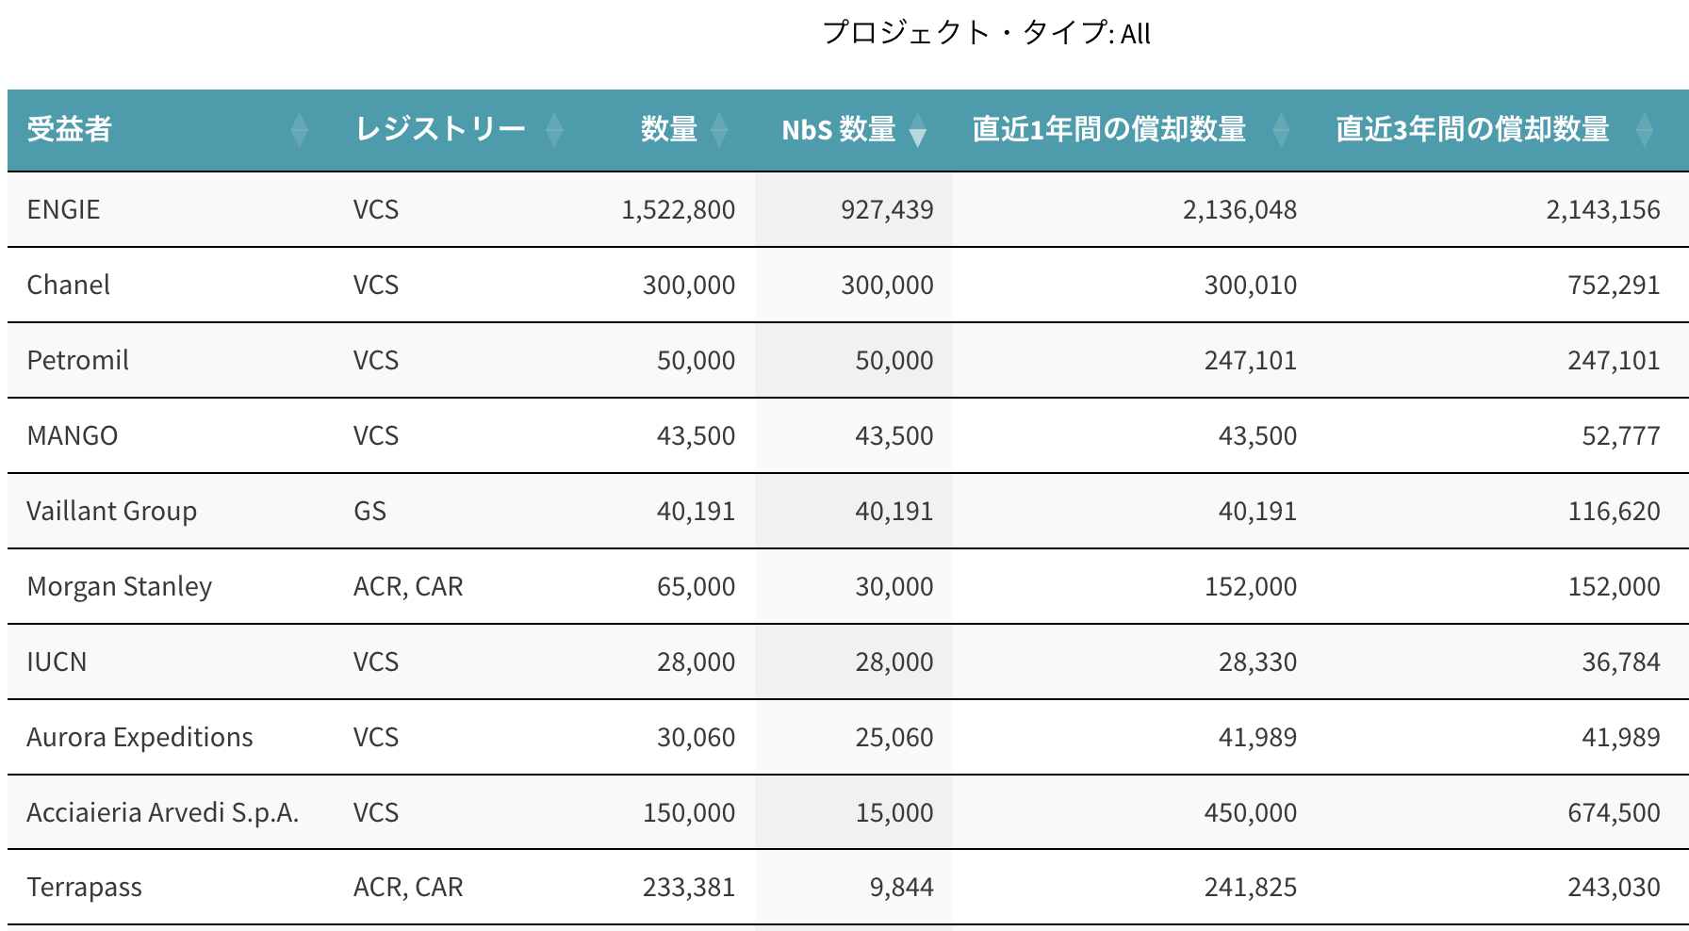Select the MANGO beneficiary name
The height and width of the screenshot is (931, 1689).
72,435
